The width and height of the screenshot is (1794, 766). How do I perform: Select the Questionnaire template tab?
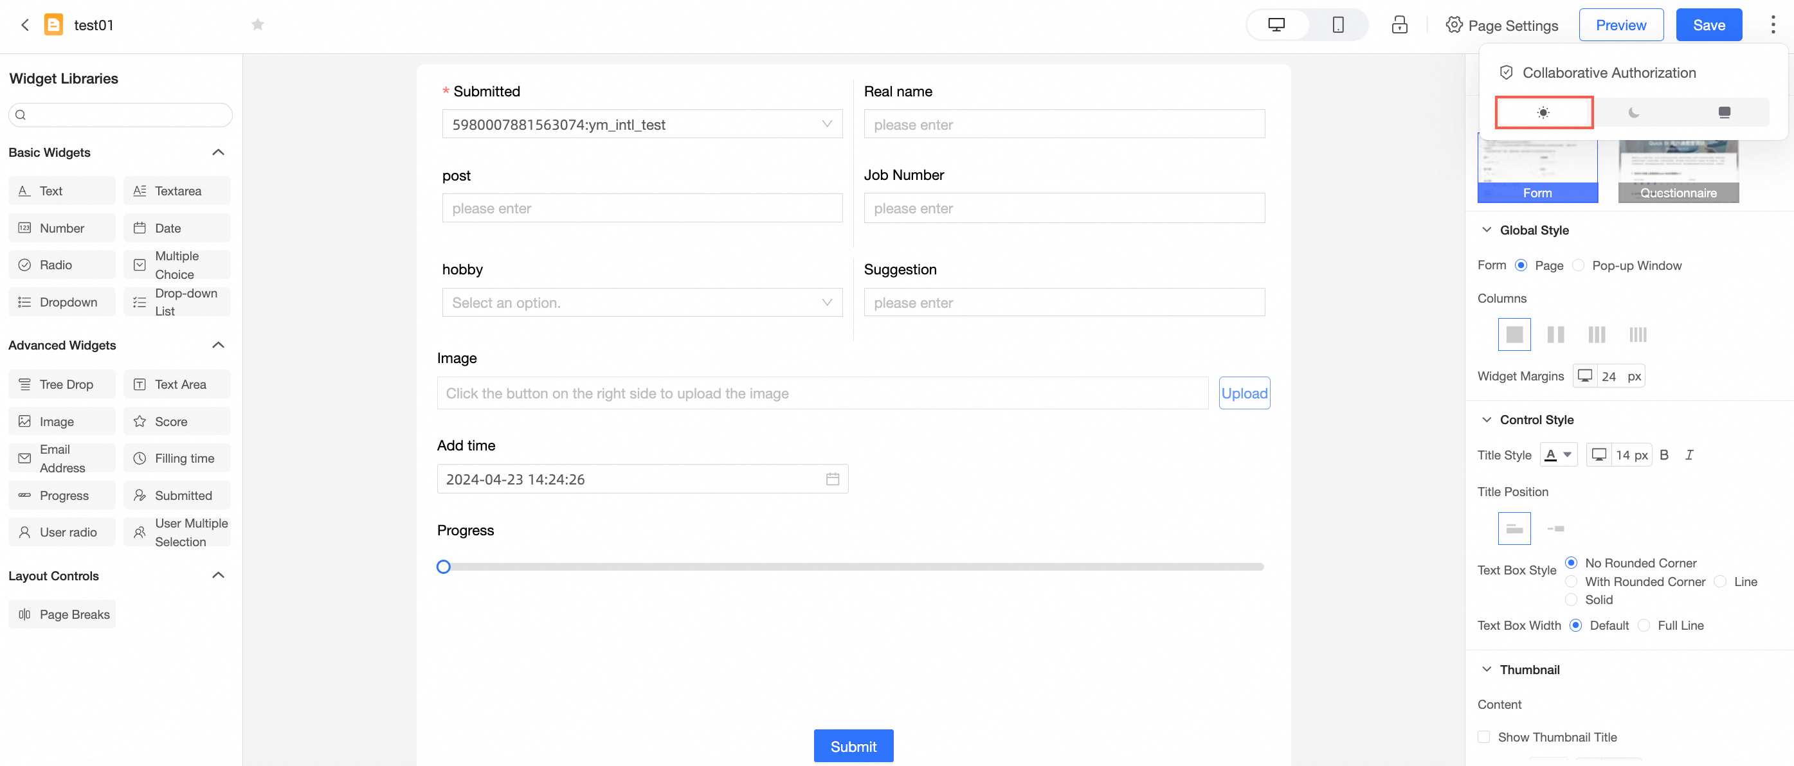coord(1678,193)
